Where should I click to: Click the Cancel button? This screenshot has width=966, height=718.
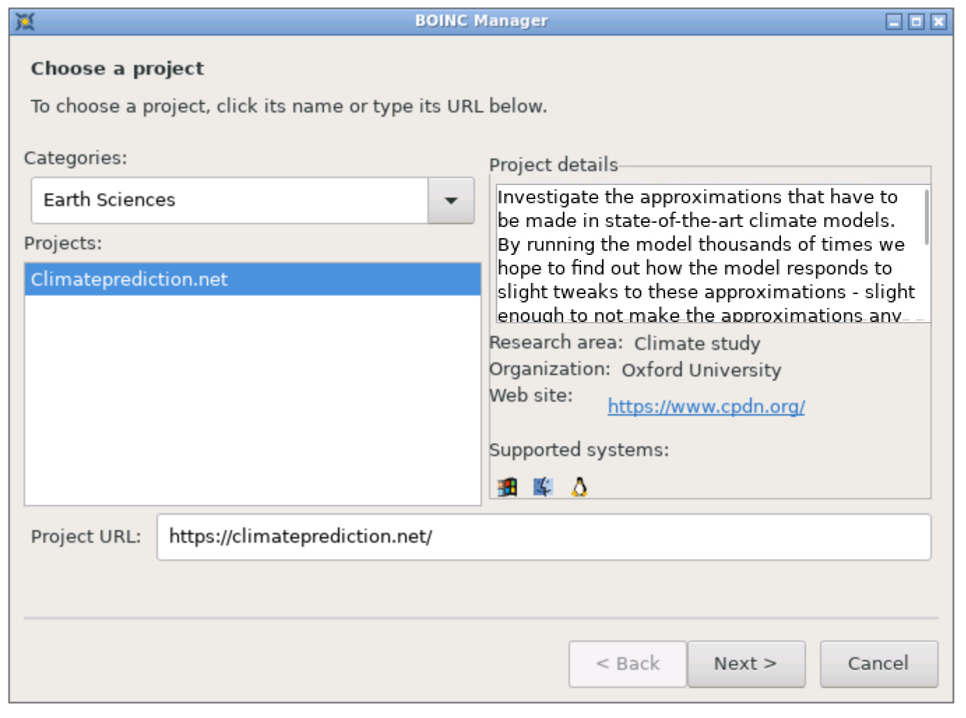879,664
